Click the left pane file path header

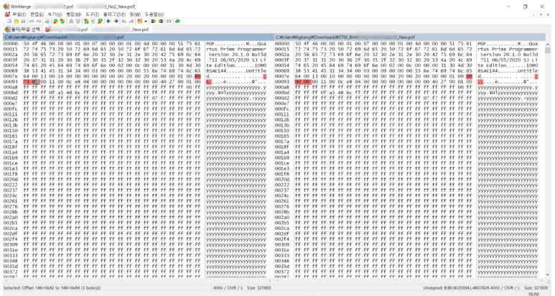[138, 37]
